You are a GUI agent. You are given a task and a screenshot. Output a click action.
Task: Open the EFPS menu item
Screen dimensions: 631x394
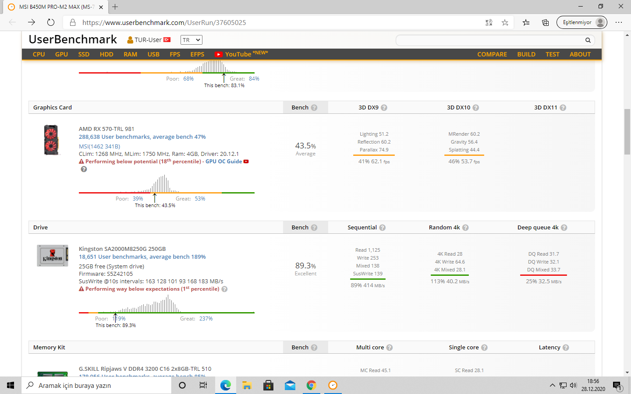coord(197,54)
